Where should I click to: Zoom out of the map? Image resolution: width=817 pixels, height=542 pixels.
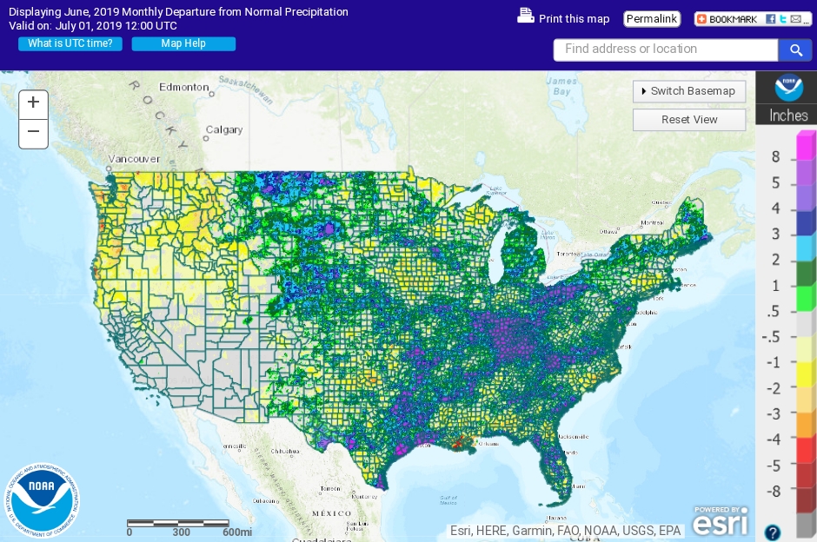33,132
